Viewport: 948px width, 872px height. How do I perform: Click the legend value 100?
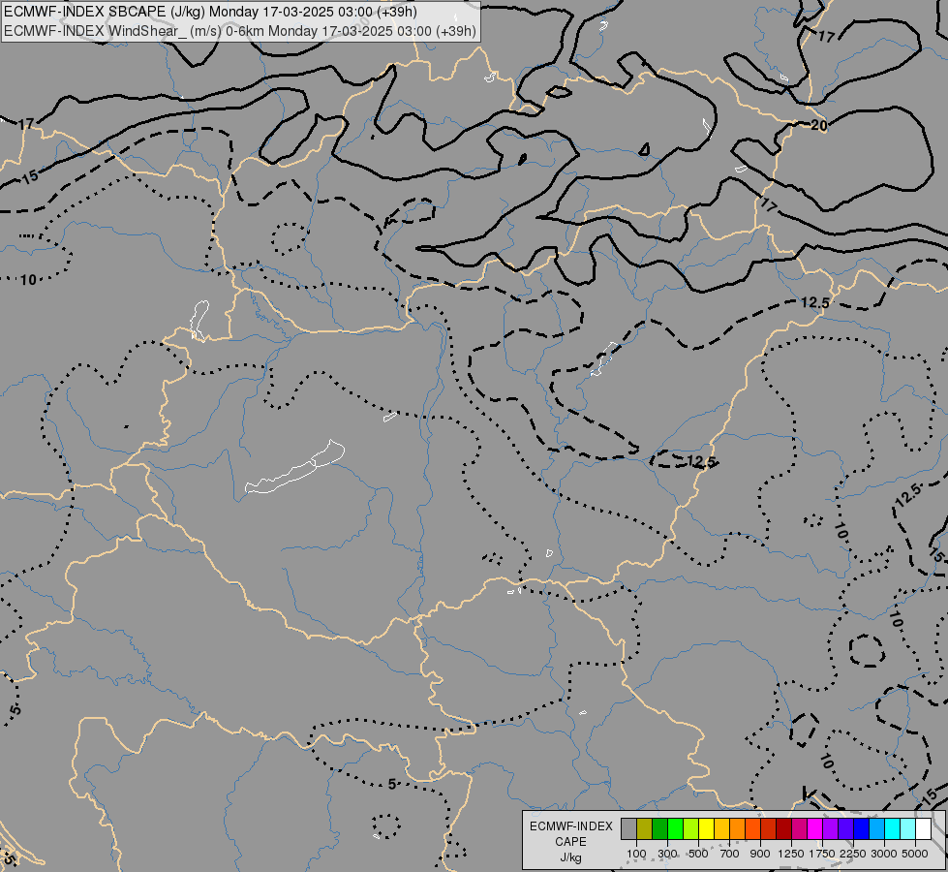[636, 854]
